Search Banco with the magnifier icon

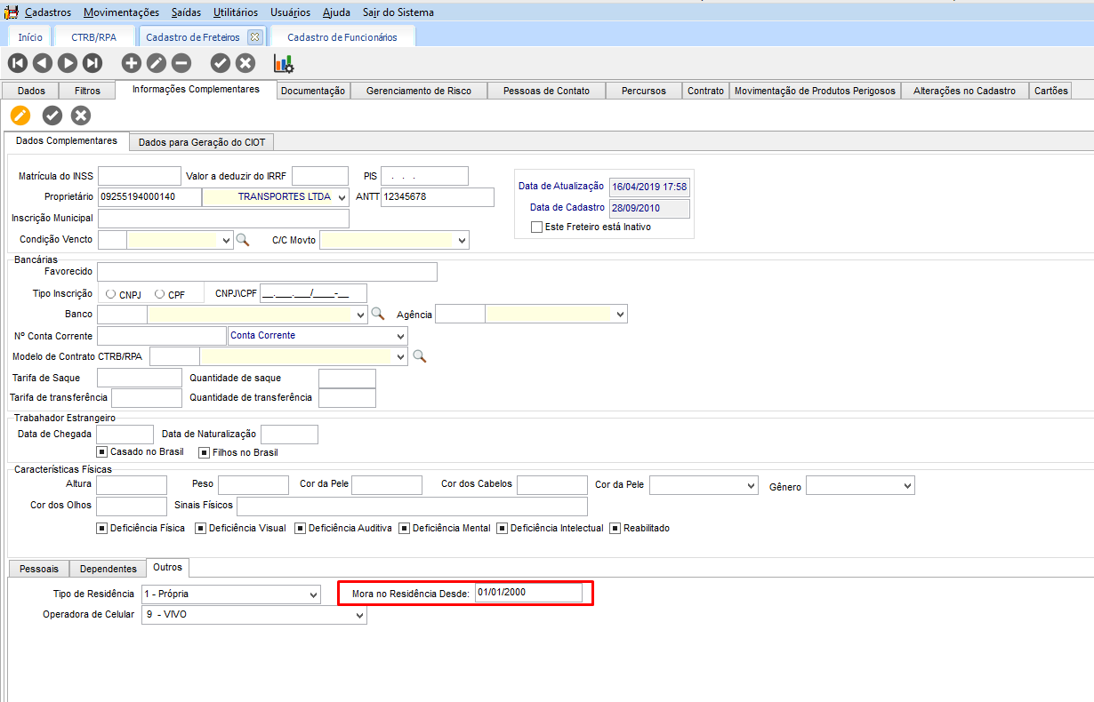coord(378,314)
